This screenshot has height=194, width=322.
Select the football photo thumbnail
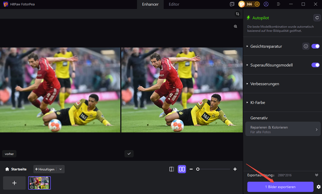point(39,183)
